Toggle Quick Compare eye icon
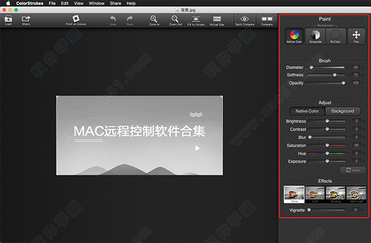 [244, 20]
